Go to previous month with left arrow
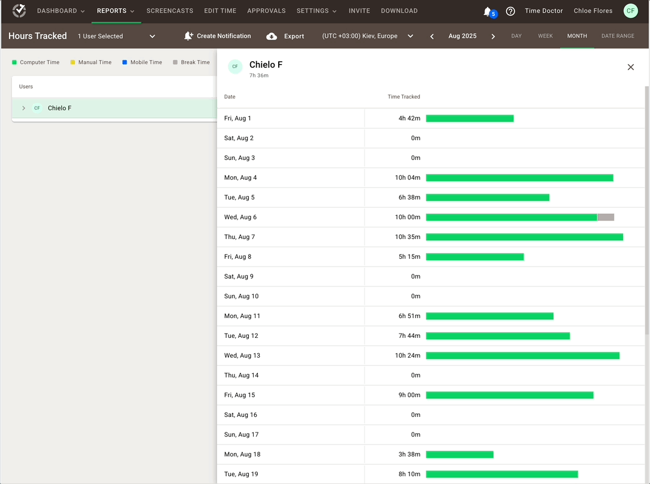Viewport: 650px width, 484px height. (x=432, y=37)
